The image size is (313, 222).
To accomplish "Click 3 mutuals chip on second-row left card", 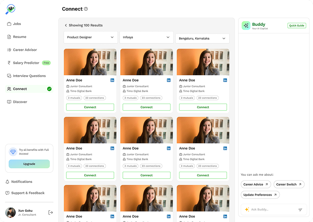I will (x=74, y=166).
